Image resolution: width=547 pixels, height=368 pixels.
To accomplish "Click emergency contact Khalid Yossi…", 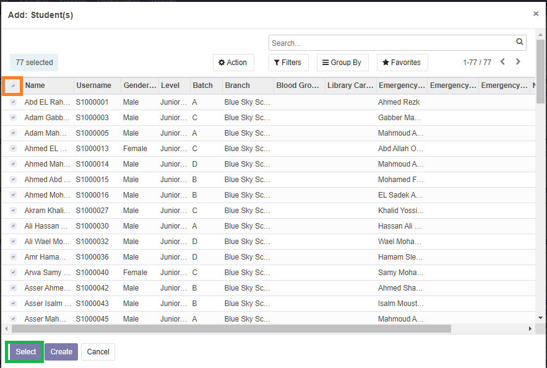I will (x=401, y=211).
